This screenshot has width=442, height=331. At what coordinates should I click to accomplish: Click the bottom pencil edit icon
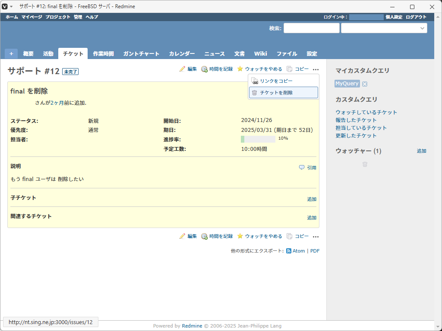tap(182, 236)
